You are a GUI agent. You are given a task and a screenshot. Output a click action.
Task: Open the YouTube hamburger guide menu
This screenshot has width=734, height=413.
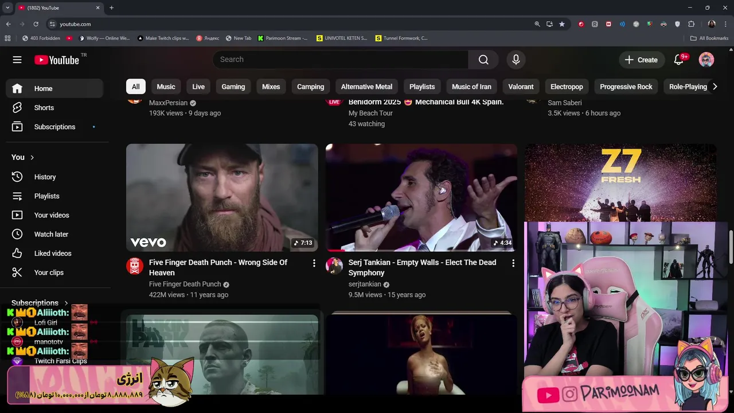pyautogui.click(x=17, y=60)
